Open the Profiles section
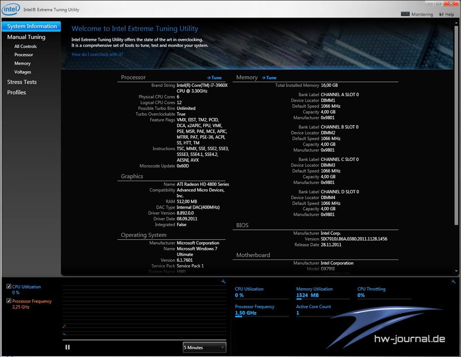Screen dimensions: 461x357 coord(17,92)
